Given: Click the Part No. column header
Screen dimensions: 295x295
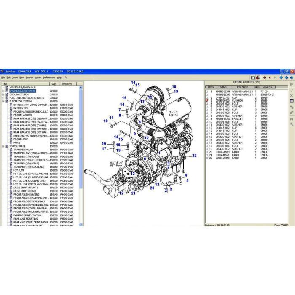Looking at the screenshot, I should (x=223, y=87).
